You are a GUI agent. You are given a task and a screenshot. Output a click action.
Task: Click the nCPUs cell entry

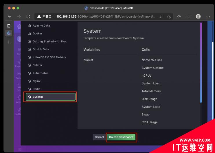coord(146,75)
